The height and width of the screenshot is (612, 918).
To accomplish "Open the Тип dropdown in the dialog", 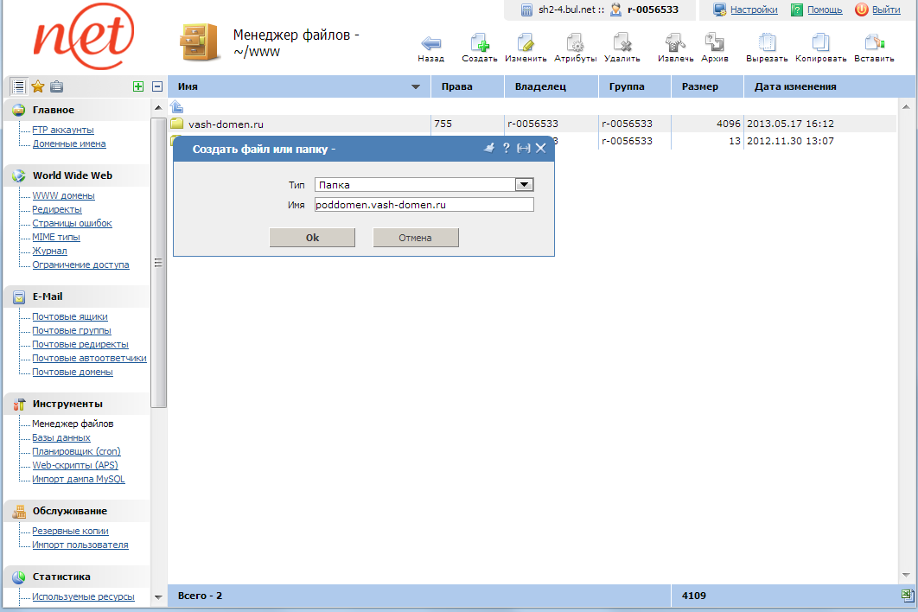I will (523, 185).
